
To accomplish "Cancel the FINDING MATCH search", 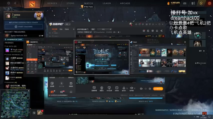I will [x=204, y=114].
